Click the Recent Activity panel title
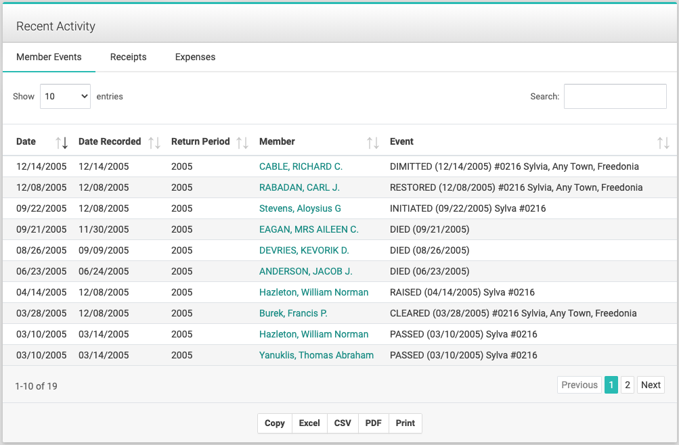This screenshot has height=445, width=679. [x=56, y=26]
